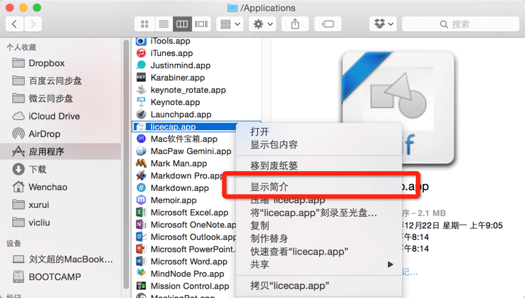The height and width of the screenshot is (298, 525).
Task: Select 刘文超的MacBook device in sidebar
Action: (60, 259)
